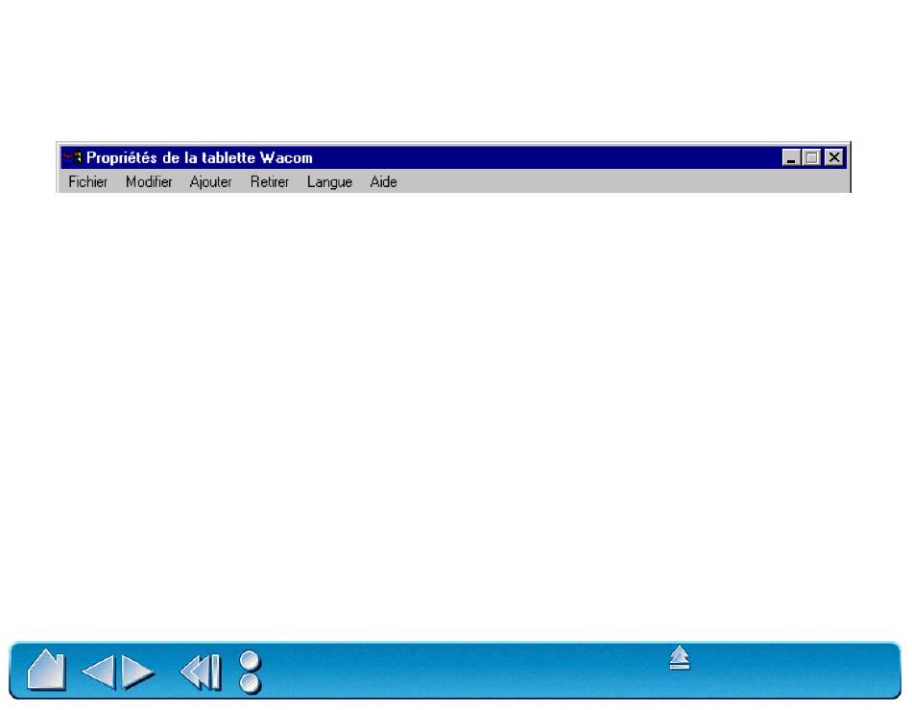
Task: Go to next page with right arrow
Action: 137,673
